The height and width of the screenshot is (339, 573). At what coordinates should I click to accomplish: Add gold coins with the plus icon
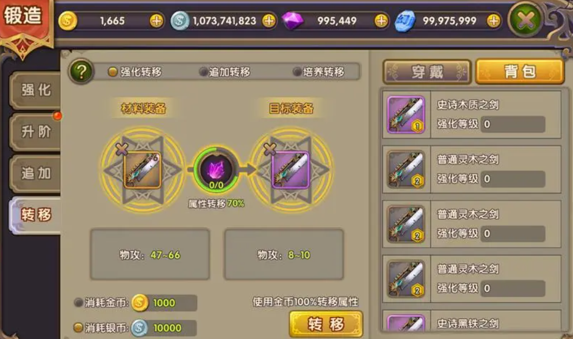click(x=156, y=21)
